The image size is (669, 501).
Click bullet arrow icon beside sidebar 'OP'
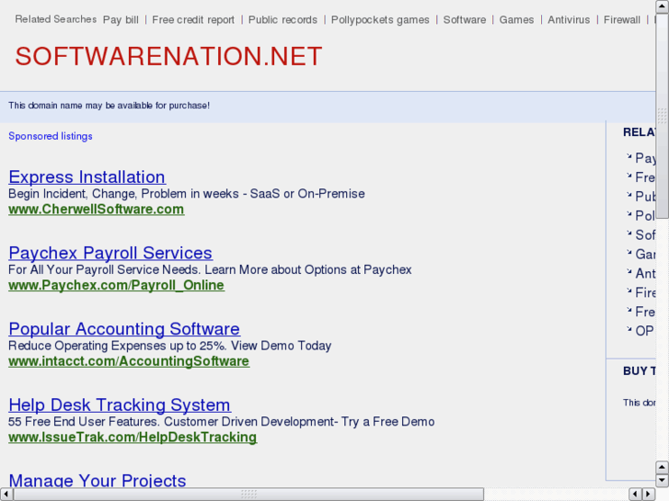629,329
